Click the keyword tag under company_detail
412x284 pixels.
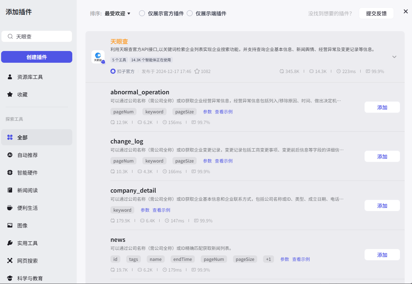click(122, 210)
